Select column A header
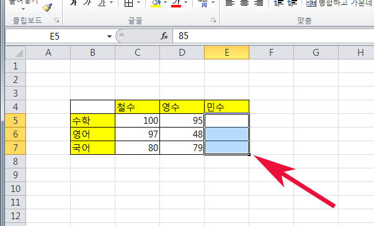The image size is (374, 226). pyautogui.click(x=48, y=53)
